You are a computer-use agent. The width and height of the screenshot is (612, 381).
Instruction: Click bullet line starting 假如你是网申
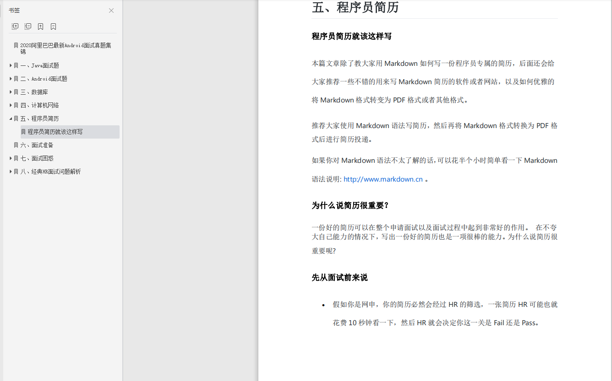(x=445, y=304)
